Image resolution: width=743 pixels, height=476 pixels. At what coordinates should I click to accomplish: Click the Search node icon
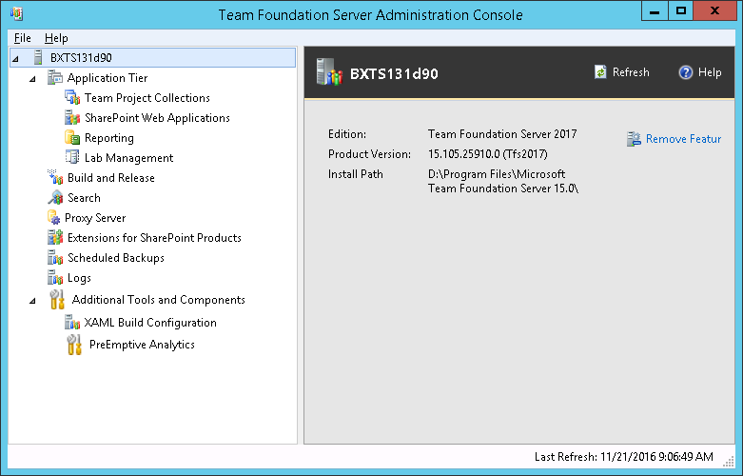point(55,197)
